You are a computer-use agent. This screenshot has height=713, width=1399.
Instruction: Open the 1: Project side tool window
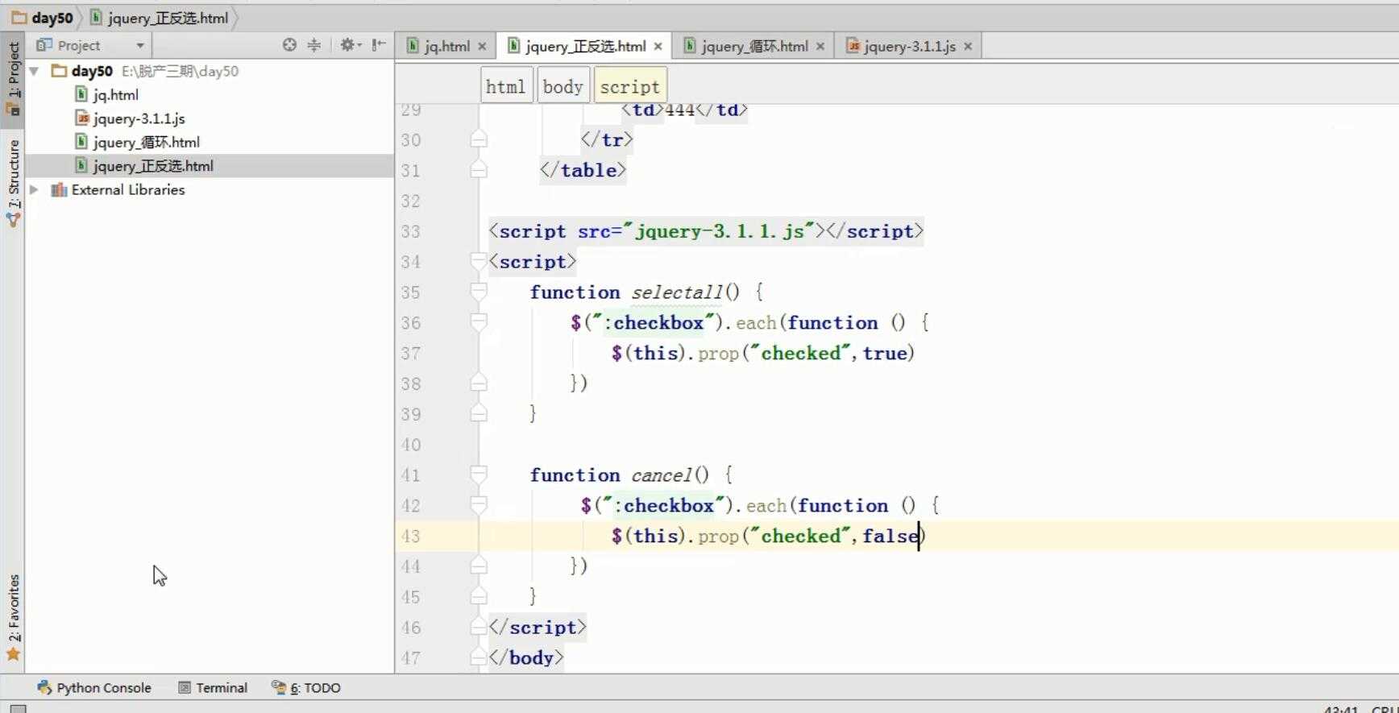coord(13,78)
